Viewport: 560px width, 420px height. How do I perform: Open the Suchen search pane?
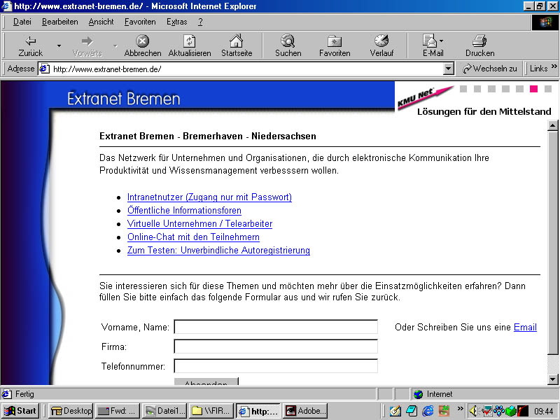[288, 45]
